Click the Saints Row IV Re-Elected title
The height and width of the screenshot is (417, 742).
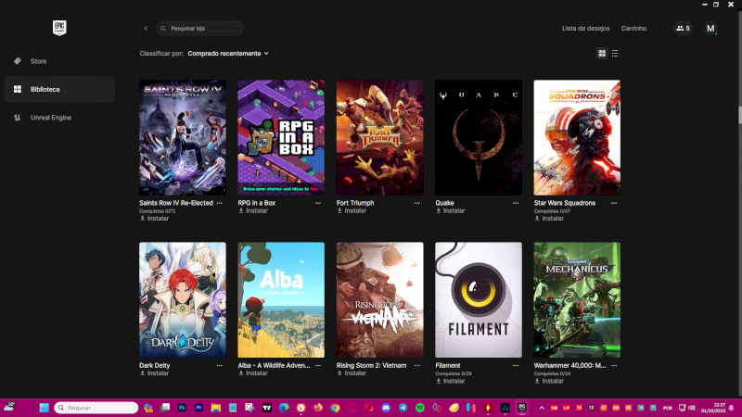[x=176, y=203]
